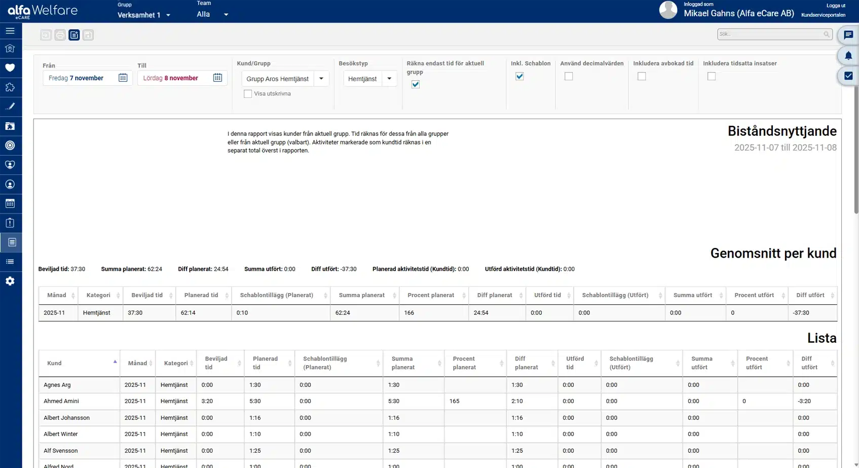Check the Visa utskrivna option
Image resolution: width=859 pixels, height=468 pixels.
tap(247, 93)
